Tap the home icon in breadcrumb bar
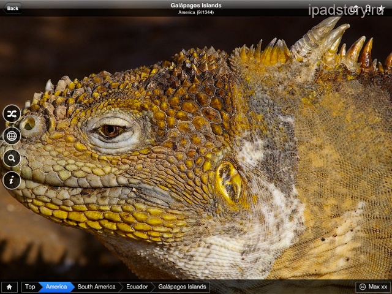Image resolution: width=392 pixels, height=294 pixels. point(10,287)
